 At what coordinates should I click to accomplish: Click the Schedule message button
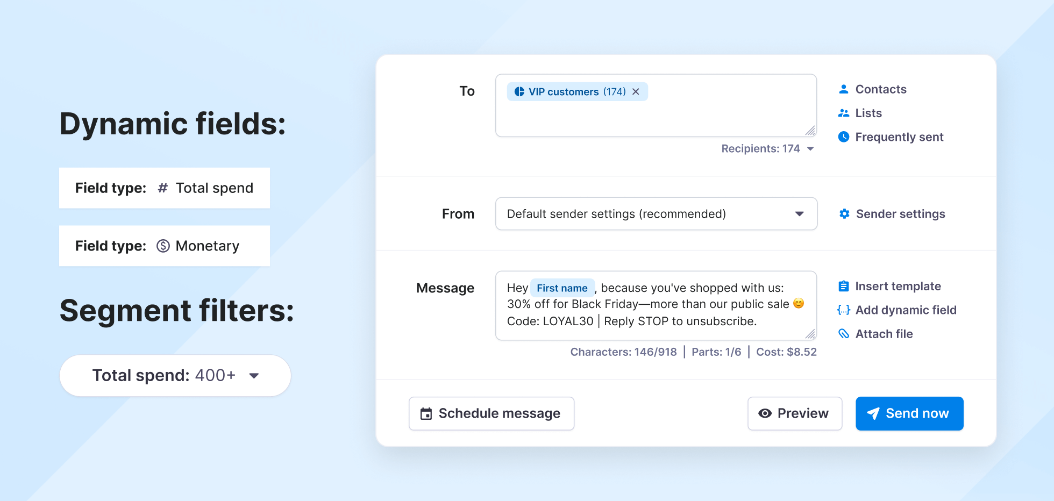(491, 413)
